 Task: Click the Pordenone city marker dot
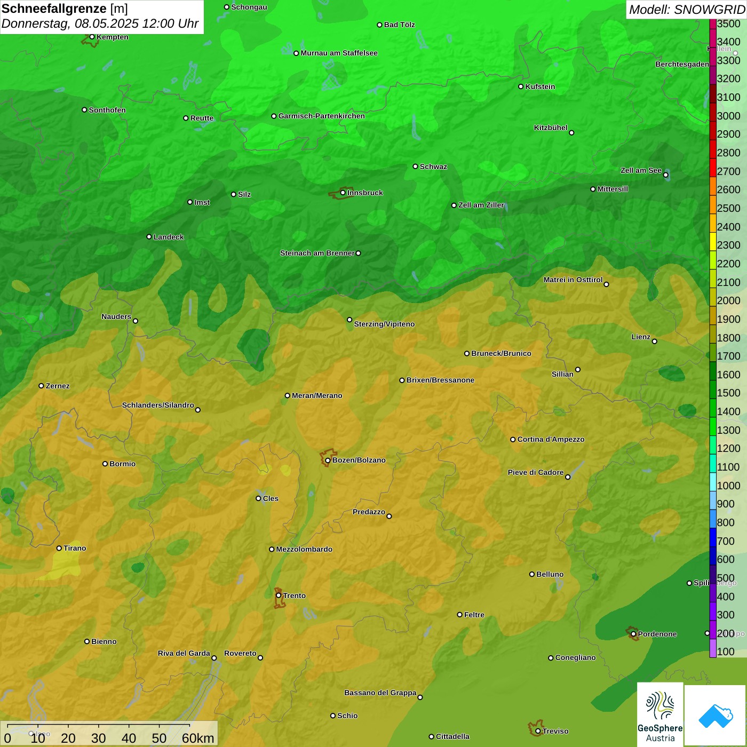[x=633, y=634]
